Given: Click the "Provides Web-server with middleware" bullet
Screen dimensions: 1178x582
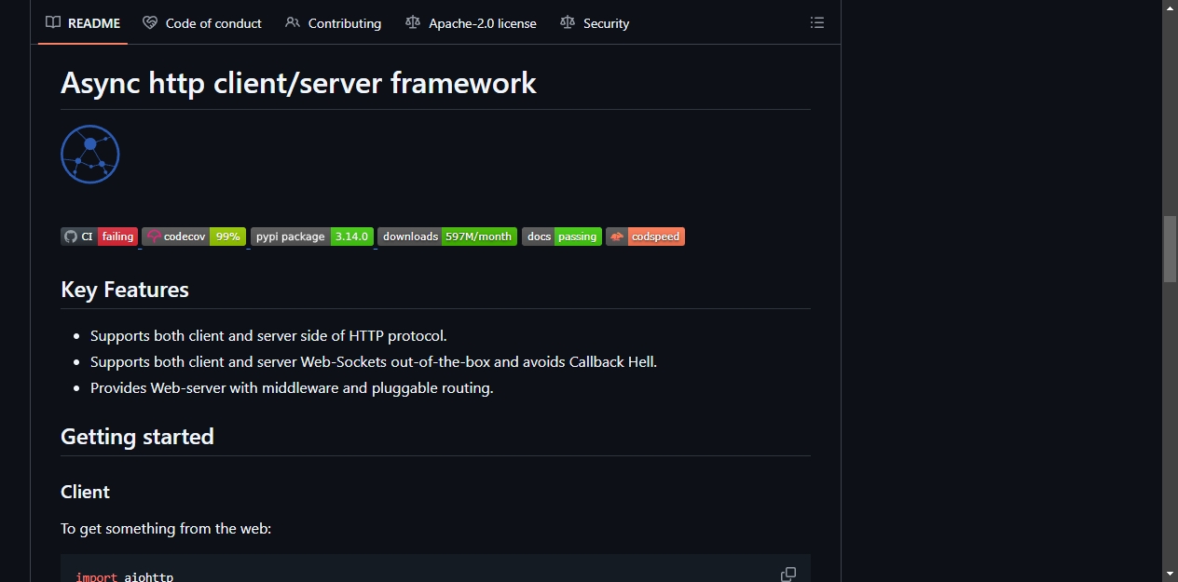Looking at the screenshot, I should pos(292,387).
